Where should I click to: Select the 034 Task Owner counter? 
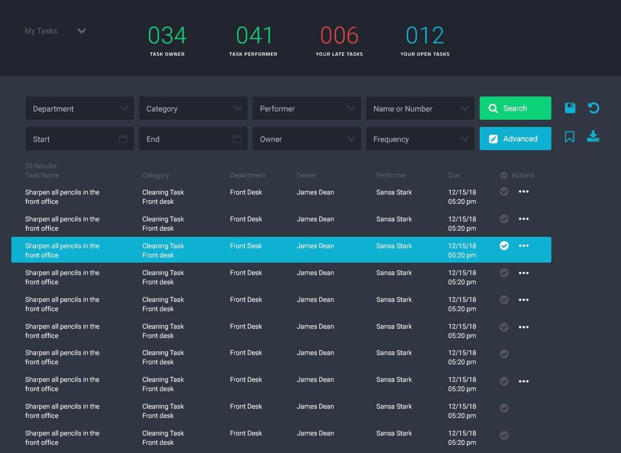pyautogui.click(x=167, y=40)
